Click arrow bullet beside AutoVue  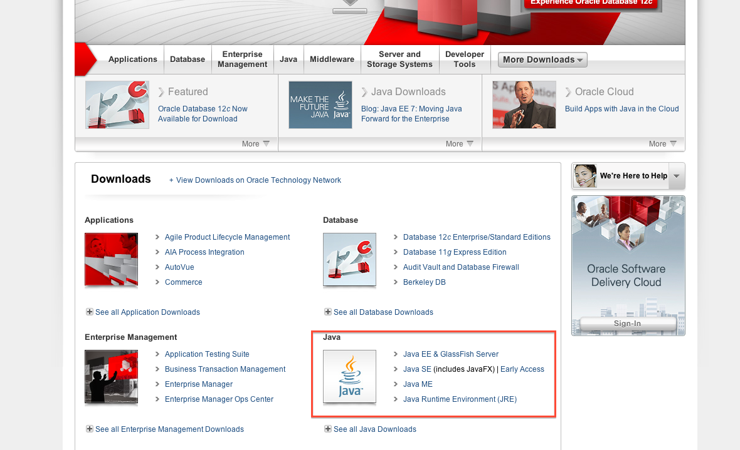pos(157,267)
